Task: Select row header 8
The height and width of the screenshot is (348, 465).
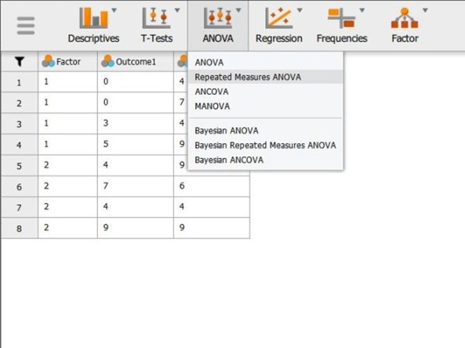Action: click(20, 228)
